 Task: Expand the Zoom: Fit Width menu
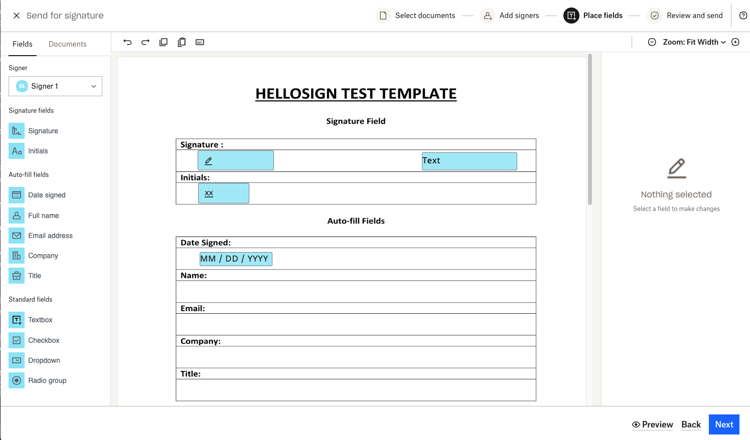694,42
